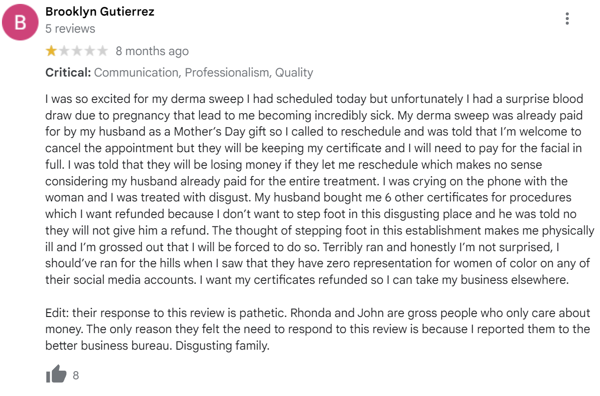Click the gold first rating star
This screenshot has height=396, width=600.
point(51,51)
